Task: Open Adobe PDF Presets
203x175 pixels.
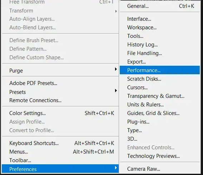Action: point(60,83)
